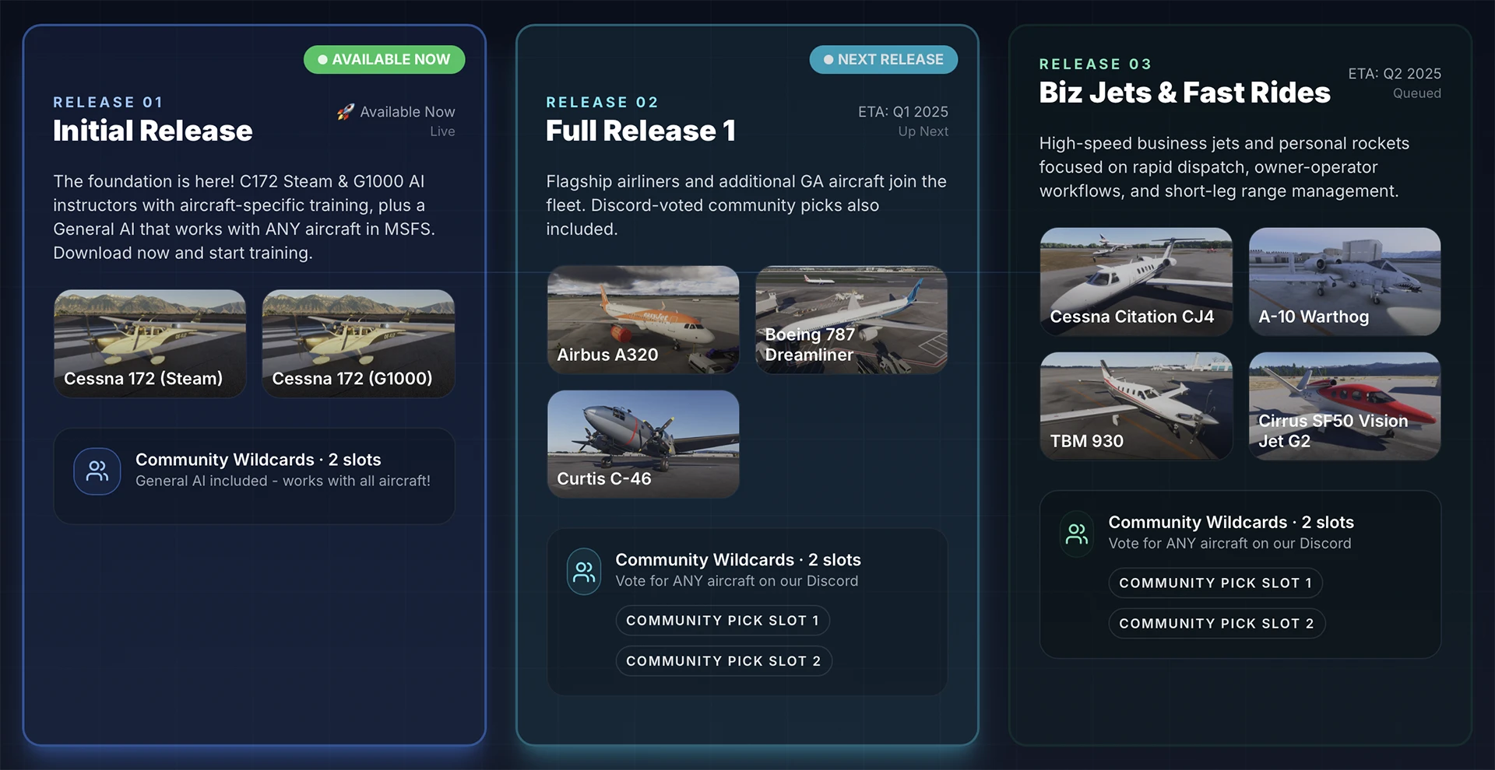The height and width of the screenshot is (770, 1495).
Task: Select the TBM 930 aircraft card
Action: pos(1136,406)
